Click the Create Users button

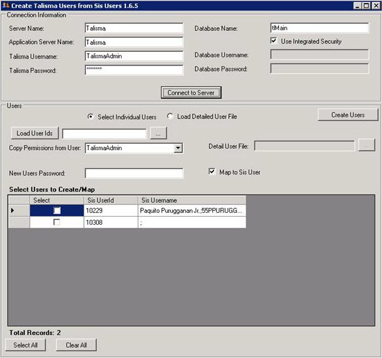point(348,115)
